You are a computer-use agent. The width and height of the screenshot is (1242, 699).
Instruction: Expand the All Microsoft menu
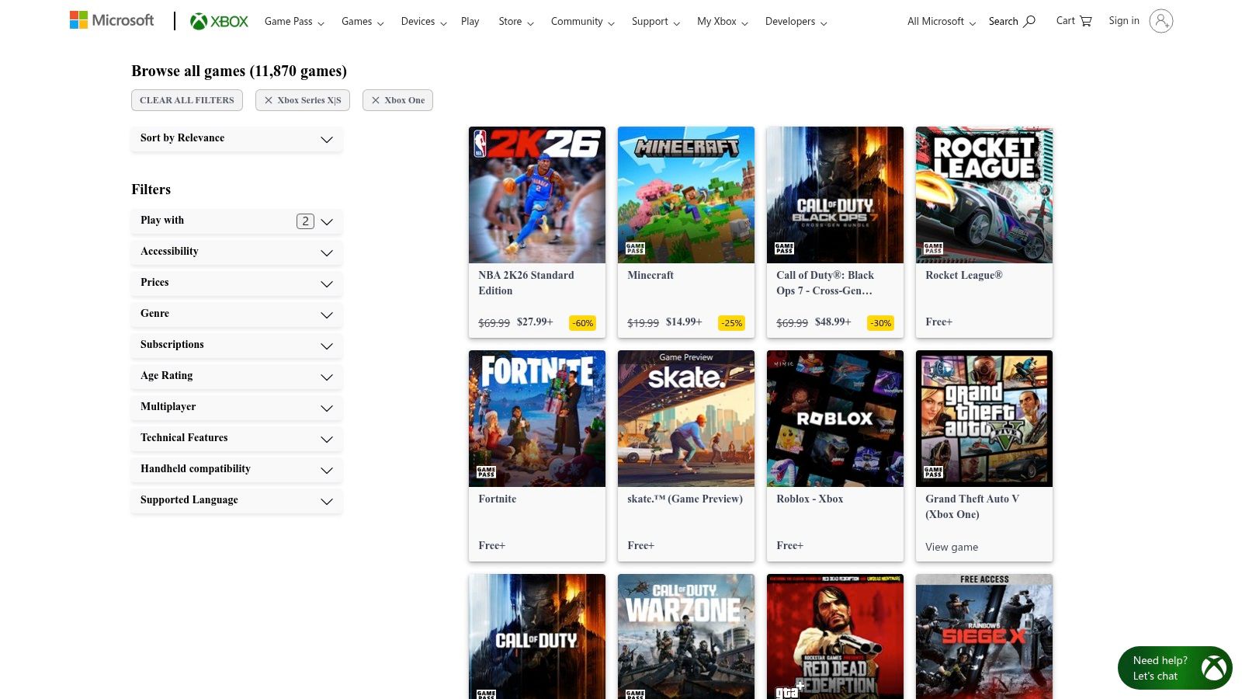(x=940, y=21)
